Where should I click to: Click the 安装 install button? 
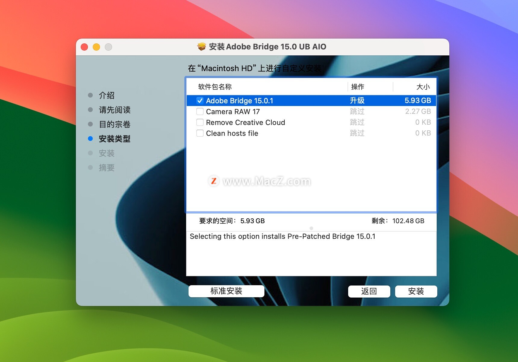[416, 291]
